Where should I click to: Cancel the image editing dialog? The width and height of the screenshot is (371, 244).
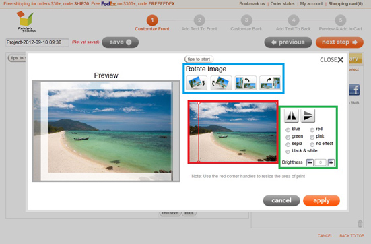[x=281, y=201]
